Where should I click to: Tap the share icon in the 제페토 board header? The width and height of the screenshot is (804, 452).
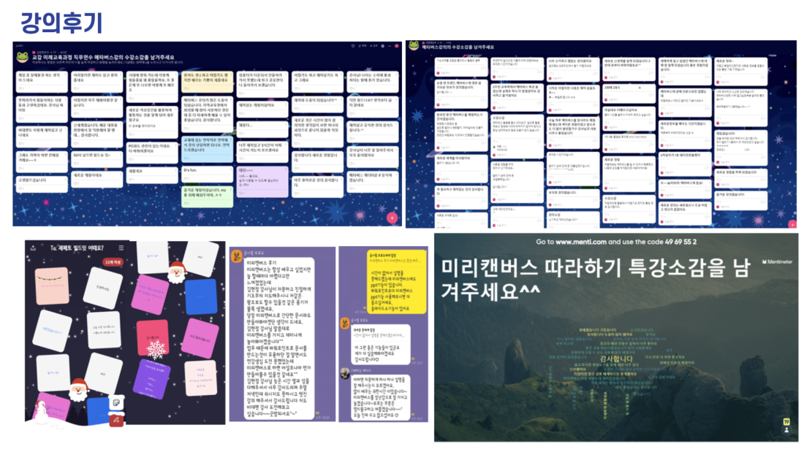click(34, 248)
